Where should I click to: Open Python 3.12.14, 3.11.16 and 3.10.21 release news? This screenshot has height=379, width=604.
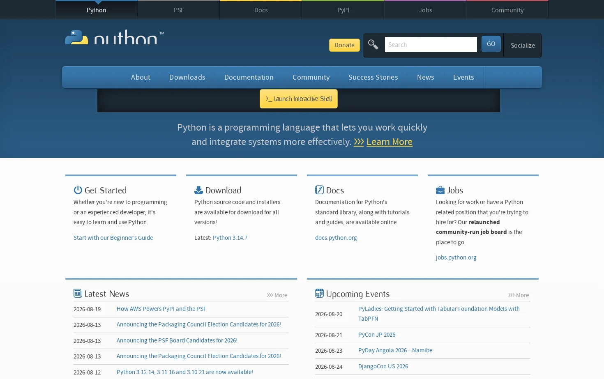point(185,372)
